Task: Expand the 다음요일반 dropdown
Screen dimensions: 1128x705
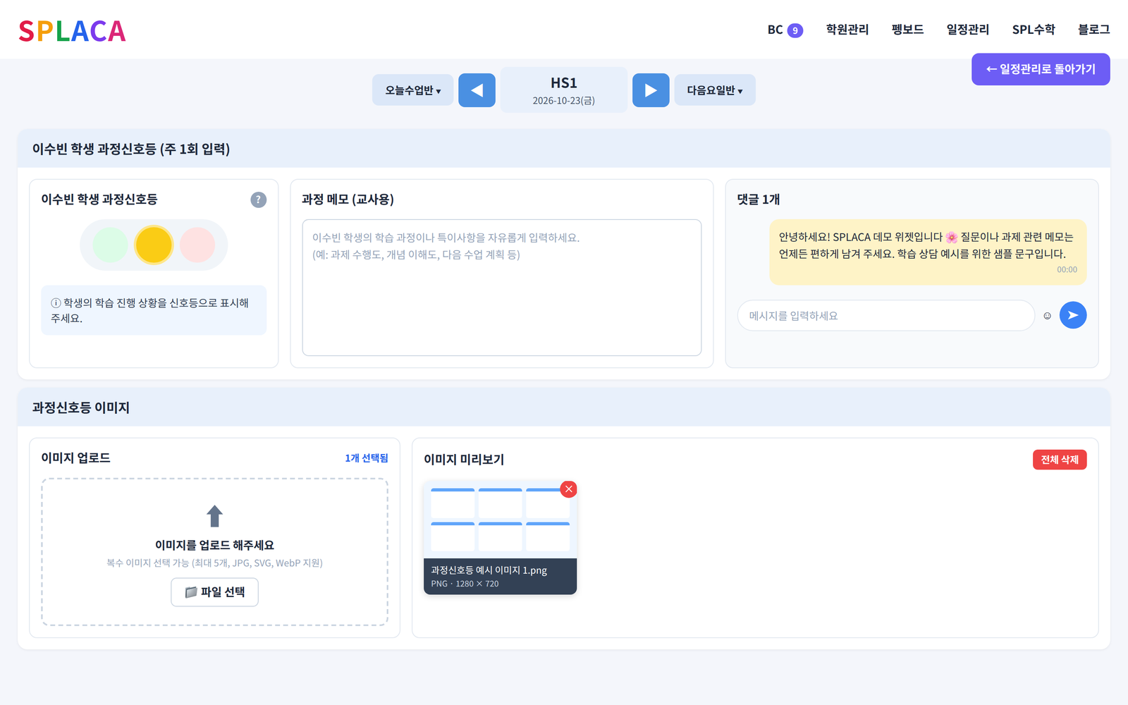Action: pyautogui.click(x=715, y=90)
